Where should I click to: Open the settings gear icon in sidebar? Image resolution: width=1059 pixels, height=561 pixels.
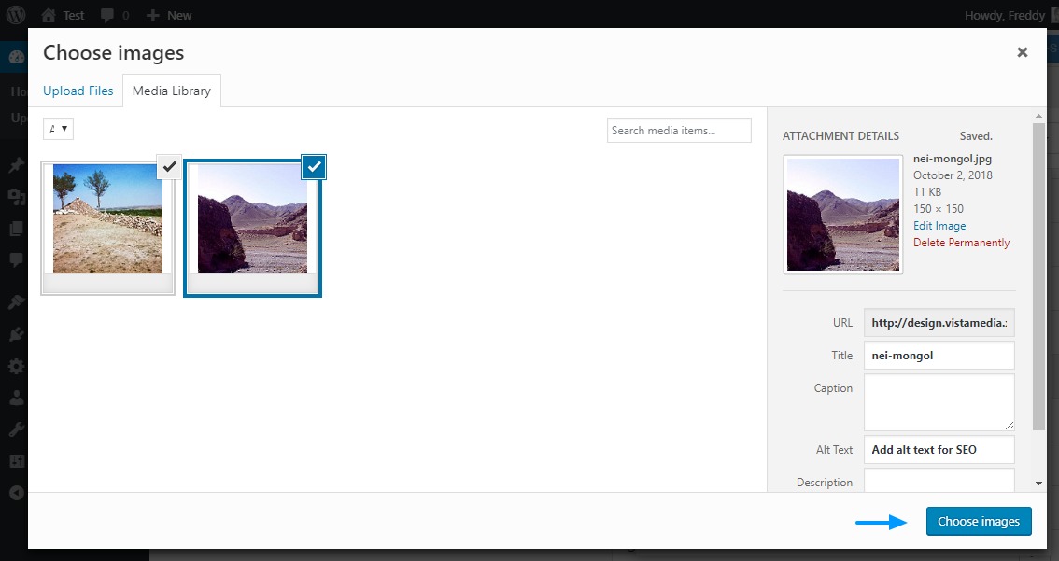point(16,366)
